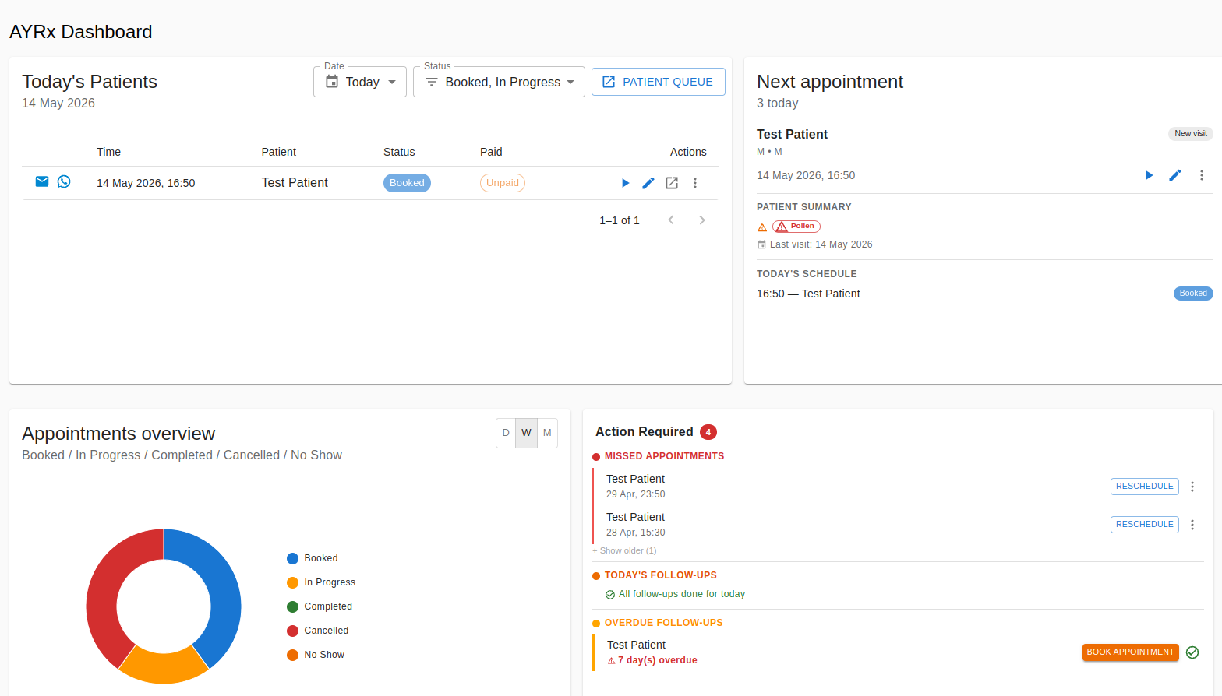
Task: Click the calendar icon in Date field
Action: click(332, 82)
